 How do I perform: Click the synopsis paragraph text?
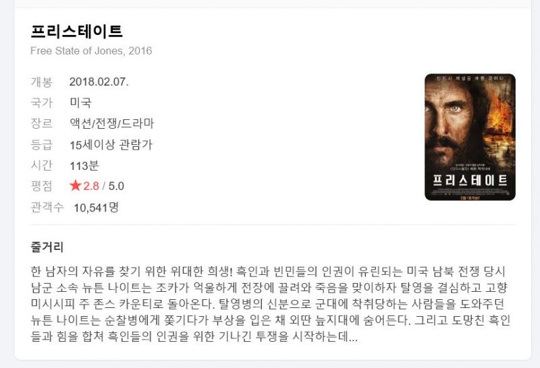tap(271, 304)
